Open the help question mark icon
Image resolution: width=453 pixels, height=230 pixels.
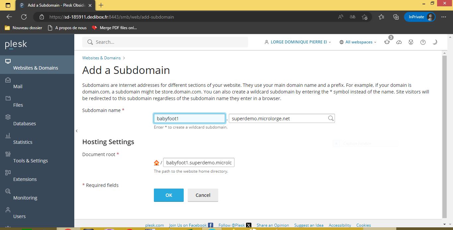point(423,42)
